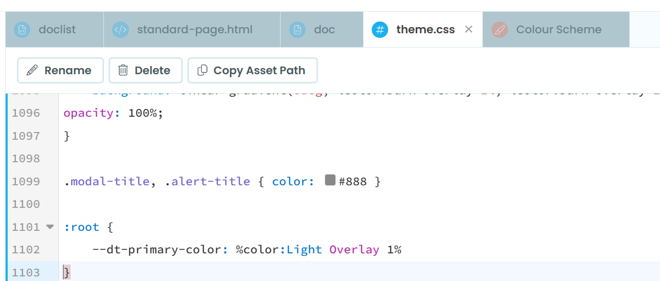The width and height of the screenshot is (660, 281).
Task: Click the trash can icon on Delete
Action: 123,70
